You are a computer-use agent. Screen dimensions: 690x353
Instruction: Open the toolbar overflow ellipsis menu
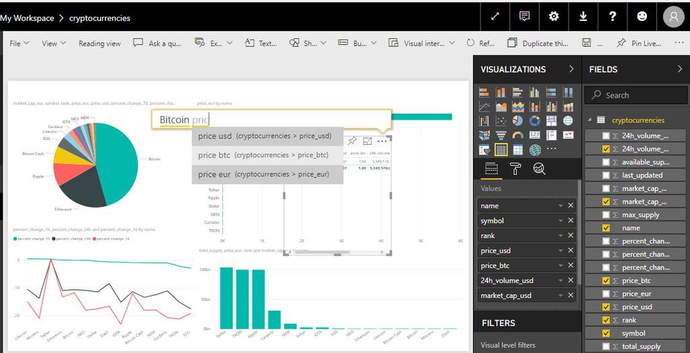[x=679, y=43]
